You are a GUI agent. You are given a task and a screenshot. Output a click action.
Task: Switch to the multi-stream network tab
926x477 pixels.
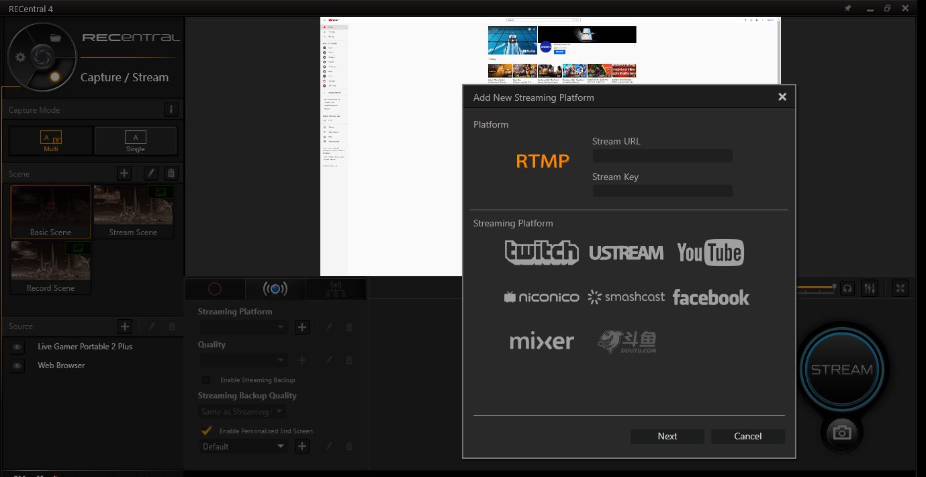click(x=336, y=289)
